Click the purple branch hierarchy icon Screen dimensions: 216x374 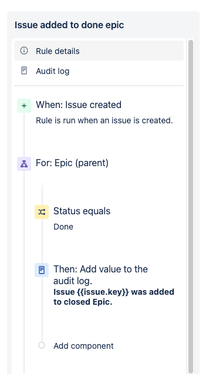pos(24,164)
